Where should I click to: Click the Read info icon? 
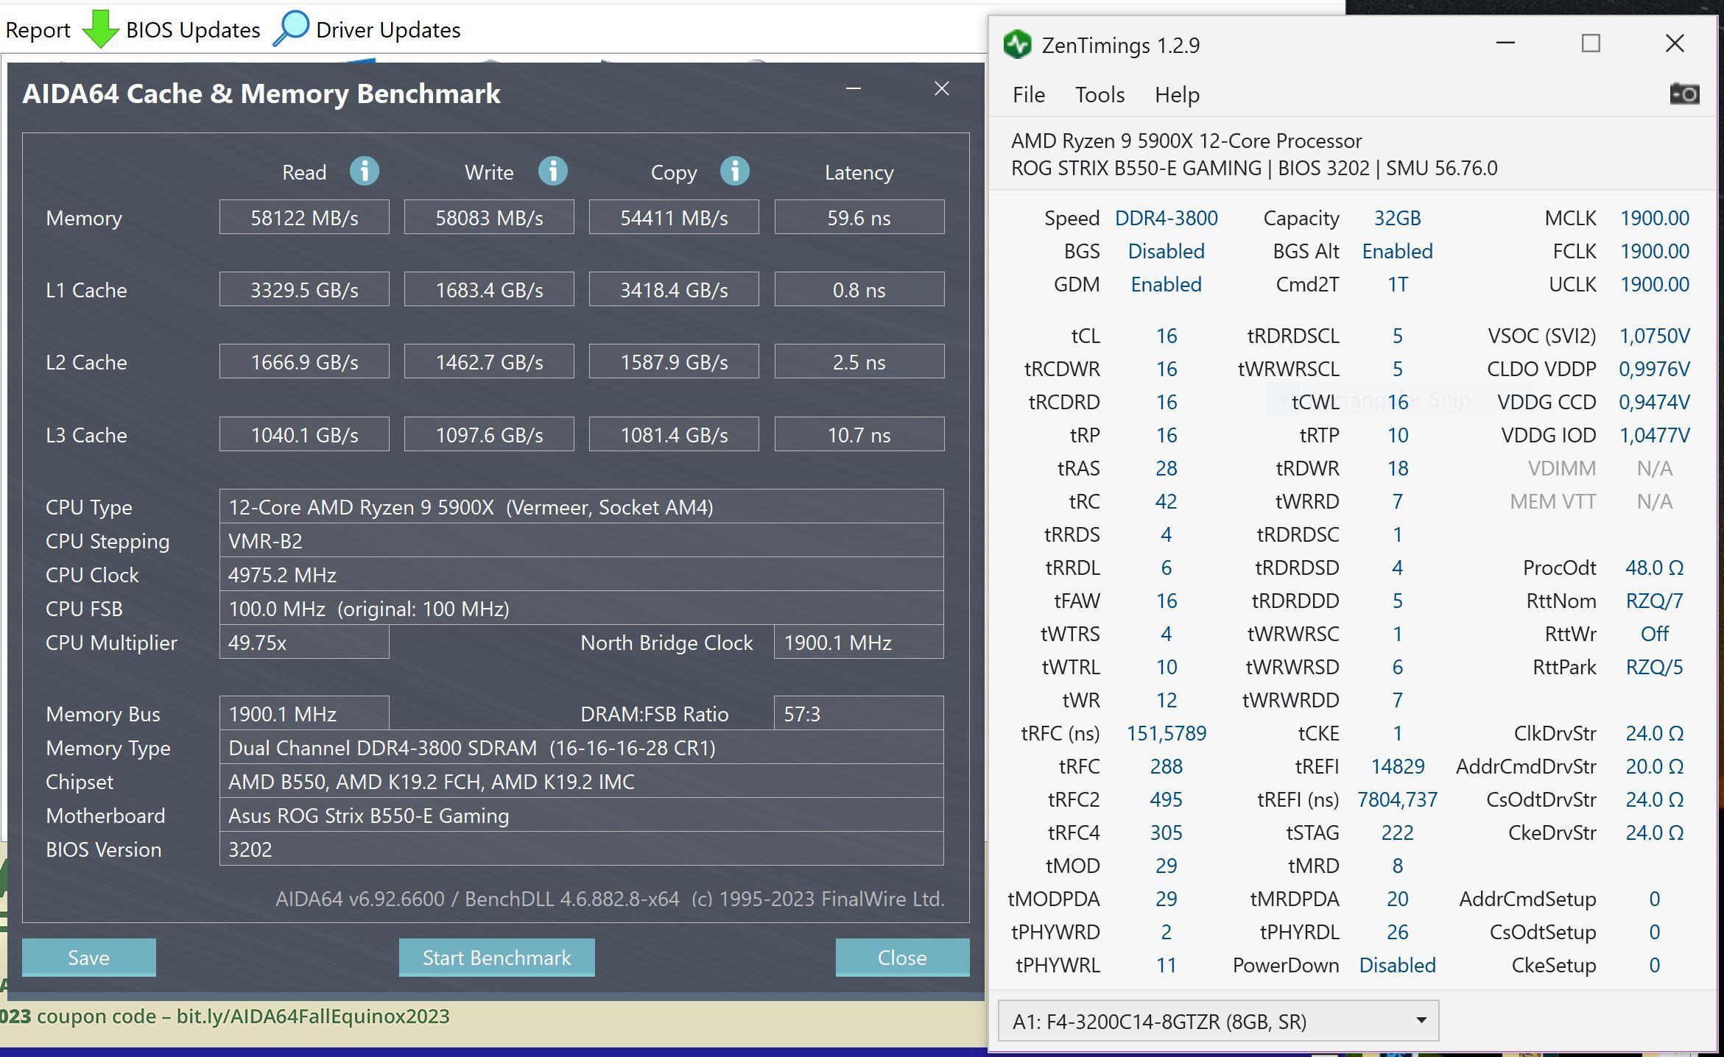[x=364, y=172]
